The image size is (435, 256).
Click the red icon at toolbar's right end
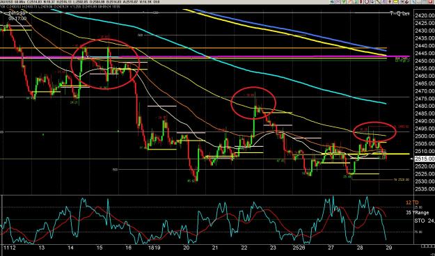pos(430,1)
